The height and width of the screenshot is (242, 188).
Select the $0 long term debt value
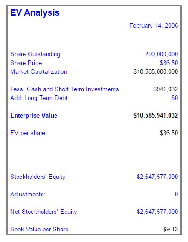(175, 98)
